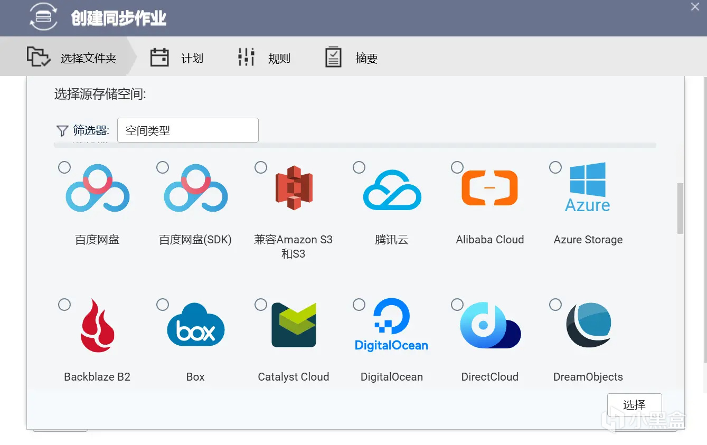Select the 百度网盘 radio button
The width and height of the screenshot is (707, 445).
point(64,167)
